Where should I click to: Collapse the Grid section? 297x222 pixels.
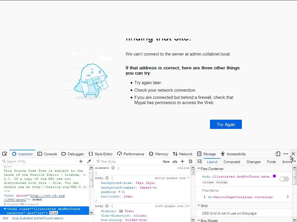coord(199,206)
